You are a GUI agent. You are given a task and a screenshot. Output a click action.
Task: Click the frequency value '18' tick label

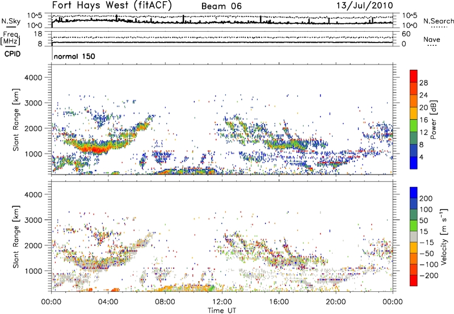38,34
